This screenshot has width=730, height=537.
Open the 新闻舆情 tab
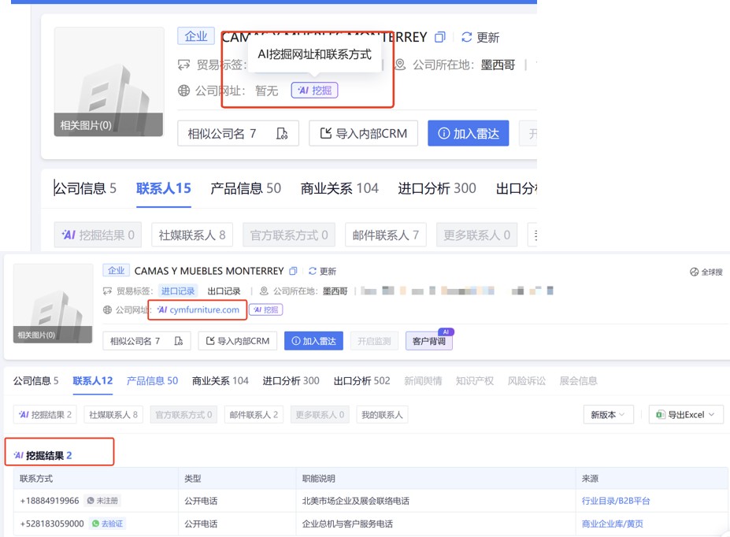[x=423, y=380]
